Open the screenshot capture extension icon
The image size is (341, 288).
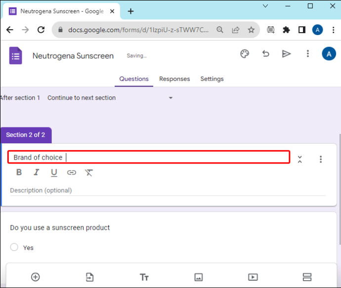pyautogui.click(x=271, y=30)
